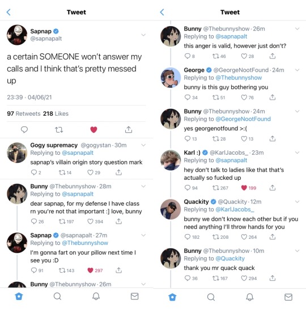Screen dimensions: 306x313
Task: Go back using left panel's back arrow
Action: [x=8, y=12]
